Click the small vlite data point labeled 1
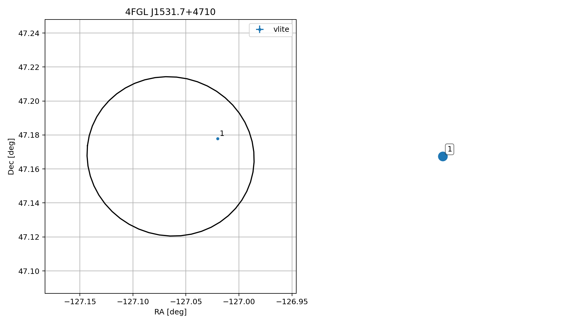The width and height of the screenshot is (576, 324). click(x=218, y=139)
